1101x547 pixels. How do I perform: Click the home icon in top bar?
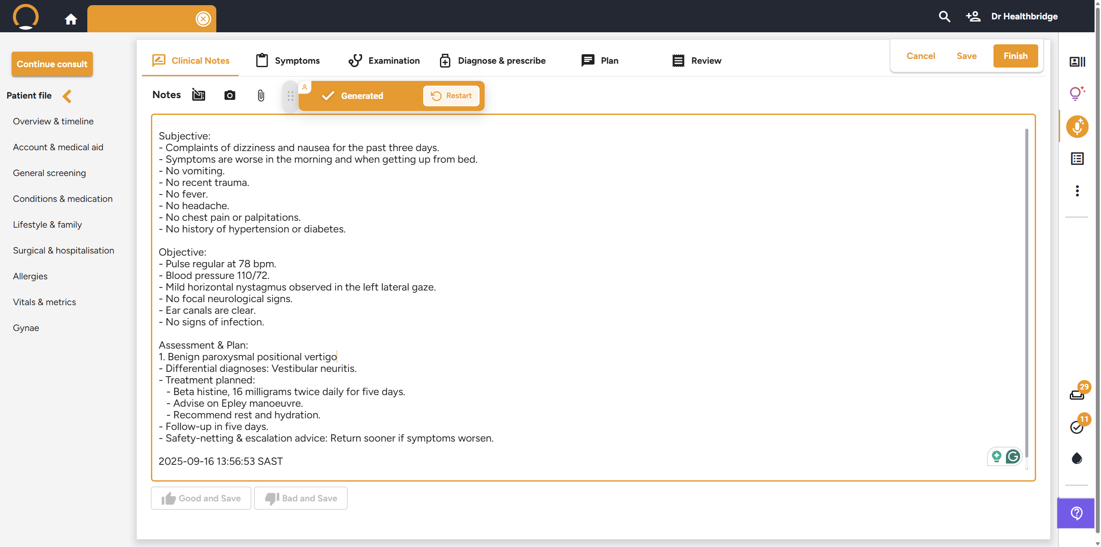pyautogui.click(x=71, y=19)
